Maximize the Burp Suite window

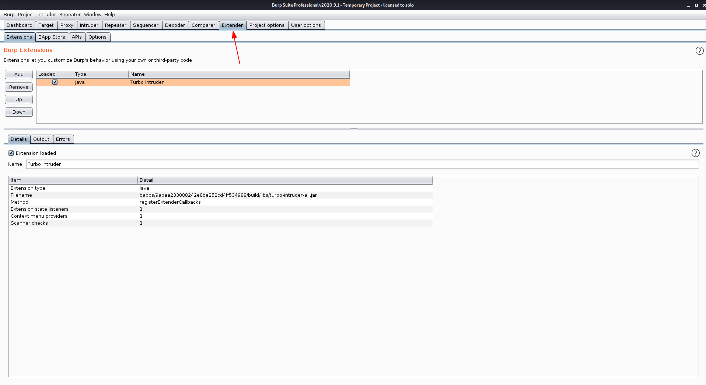click(x=696, y=5)
